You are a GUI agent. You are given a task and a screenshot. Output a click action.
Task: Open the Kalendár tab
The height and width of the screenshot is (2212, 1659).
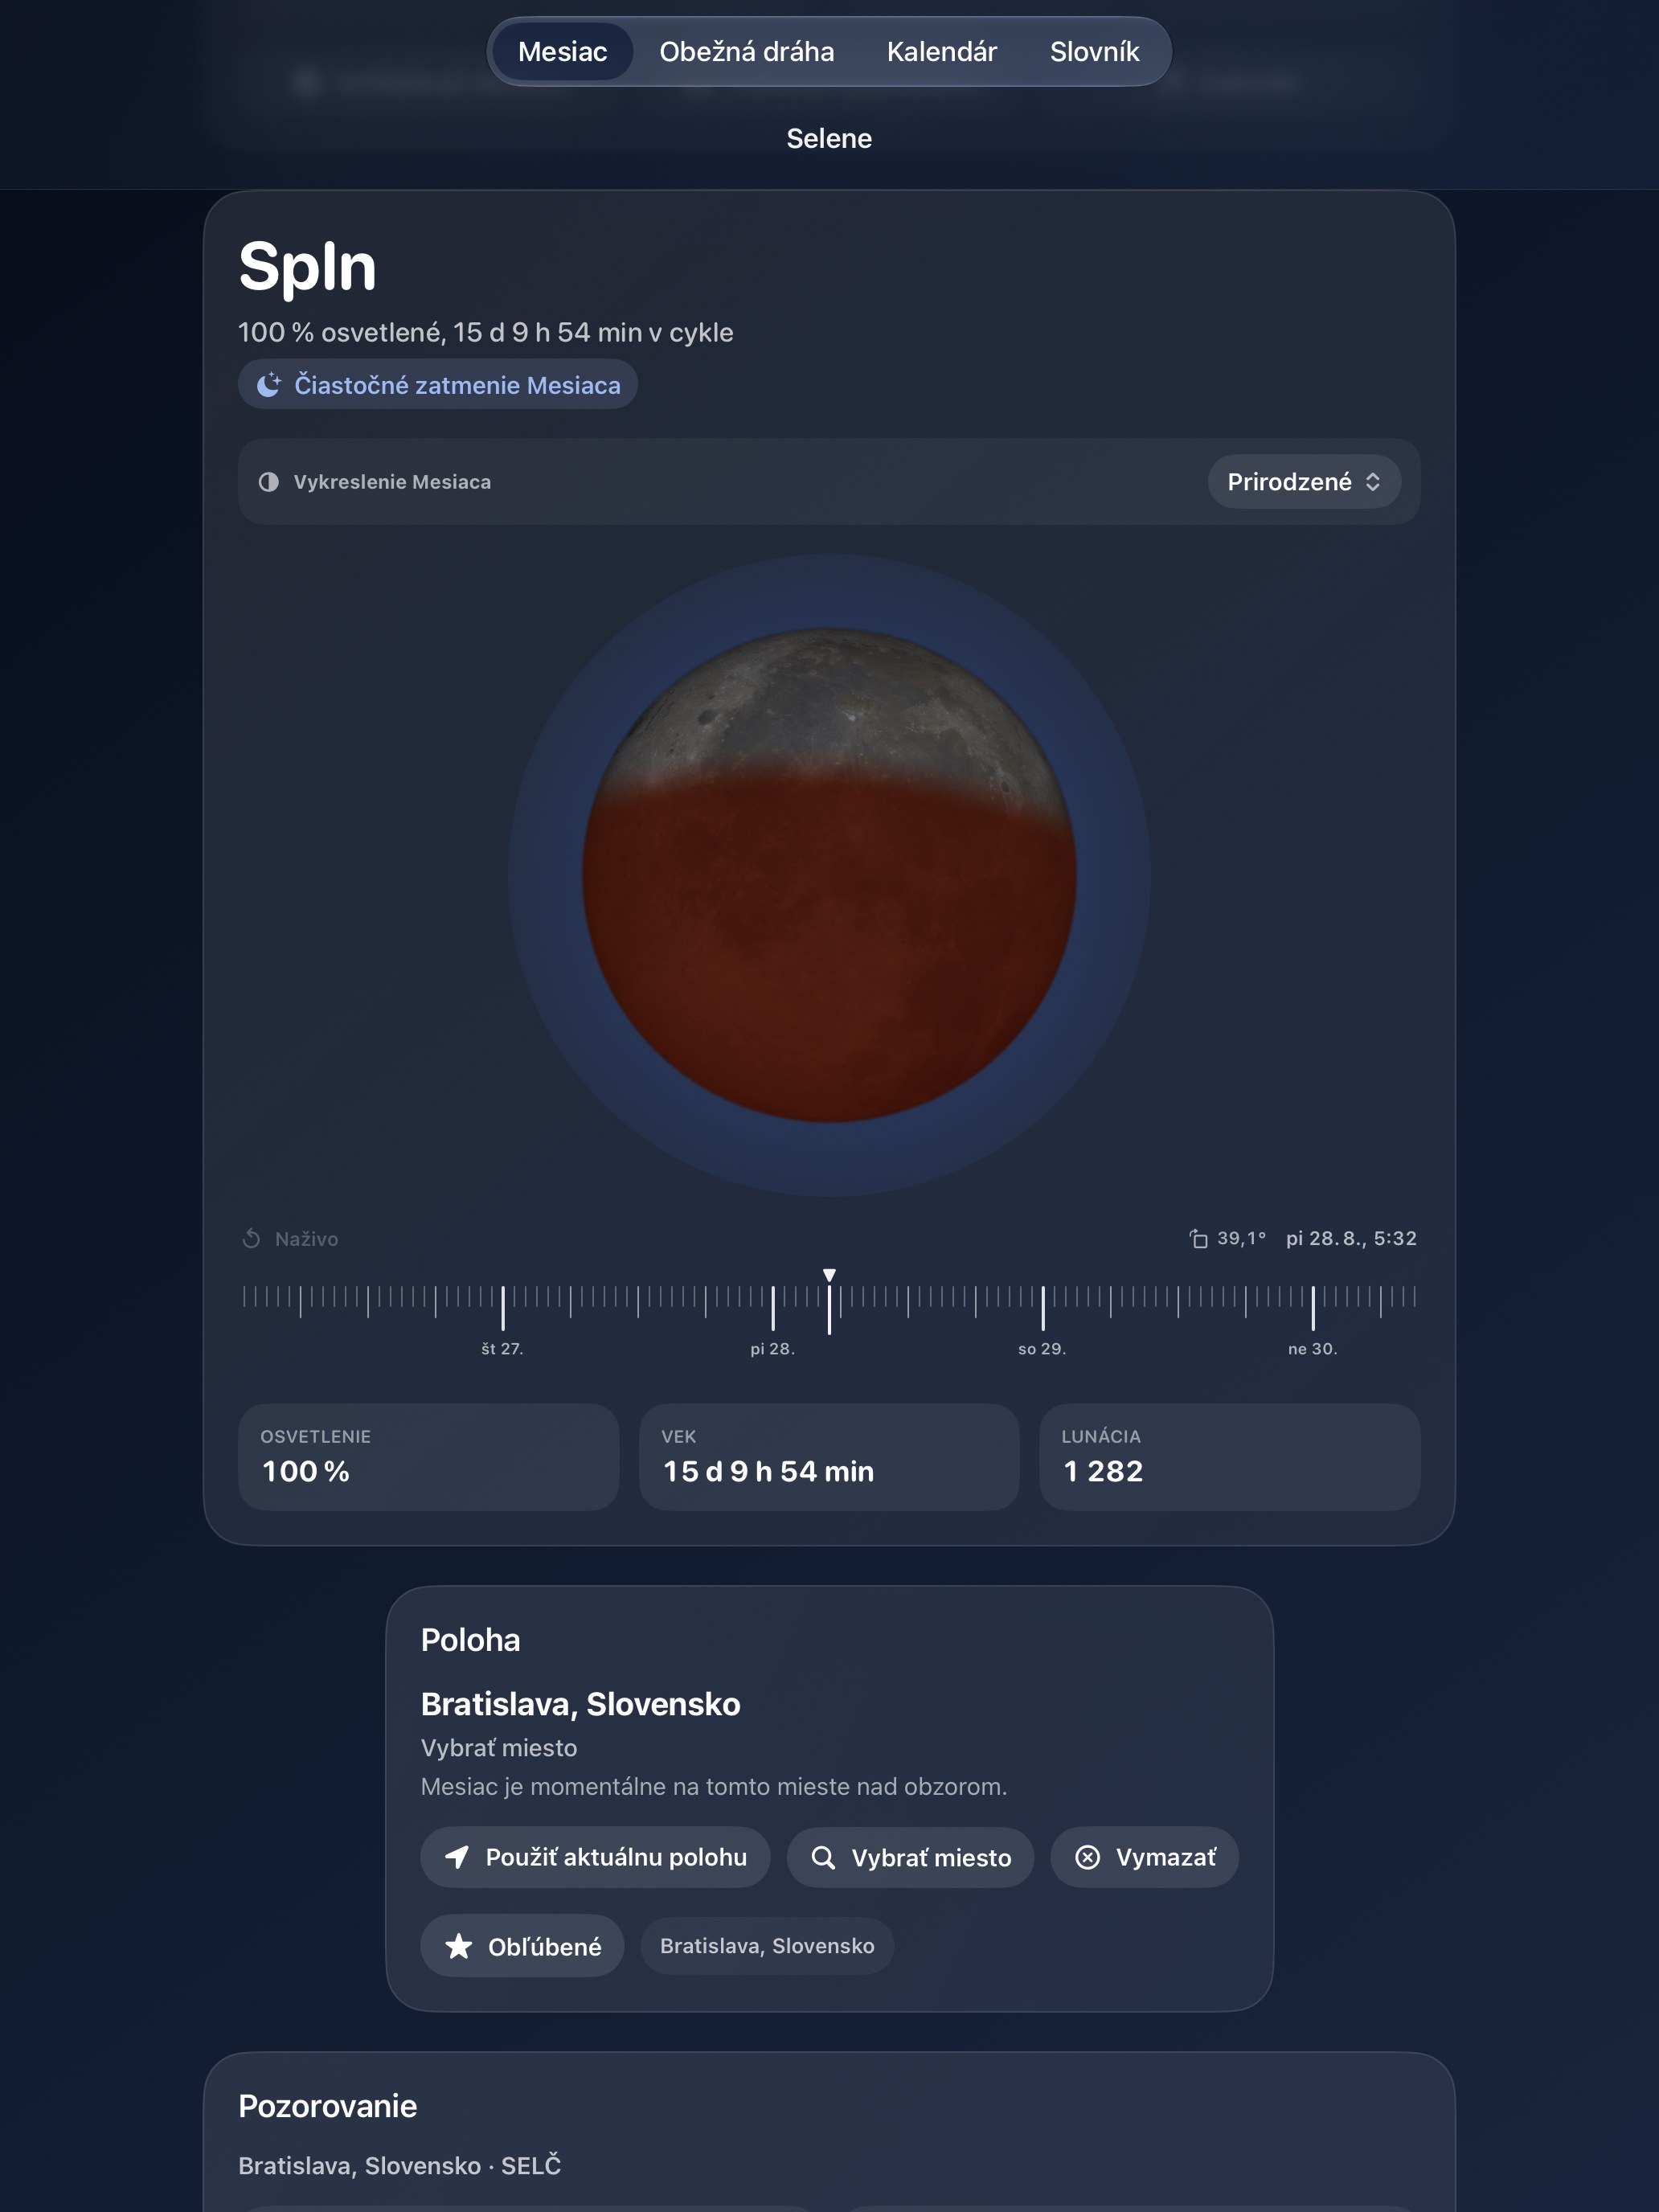(941, 52)
